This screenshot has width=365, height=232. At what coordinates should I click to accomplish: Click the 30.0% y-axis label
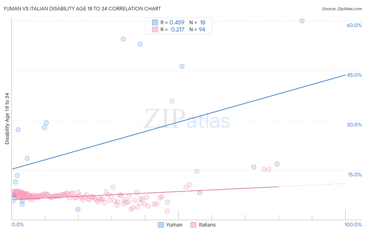[x=354, y=125]
